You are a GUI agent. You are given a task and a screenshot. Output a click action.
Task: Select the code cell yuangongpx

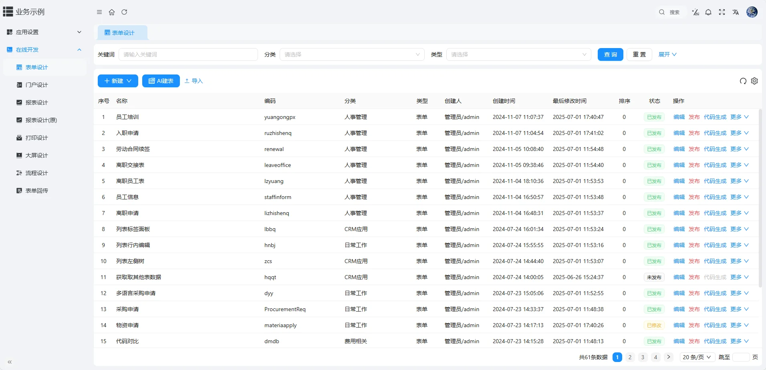point(280,117)
